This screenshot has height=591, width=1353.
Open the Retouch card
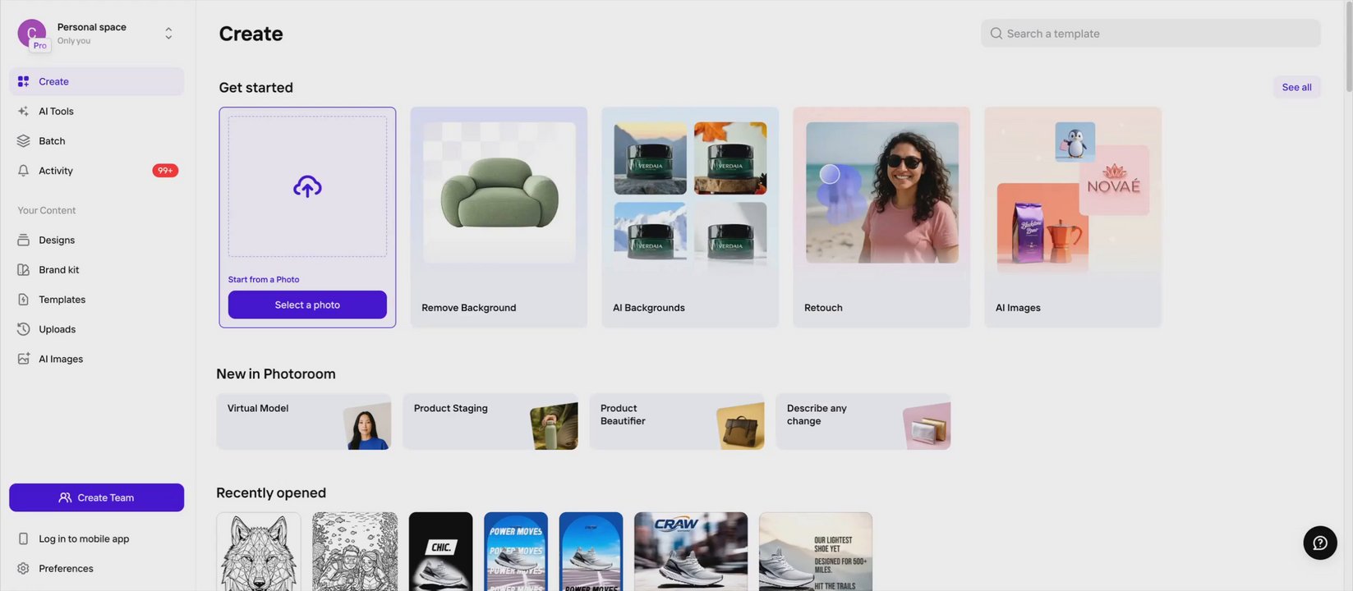tap(881, 218)
